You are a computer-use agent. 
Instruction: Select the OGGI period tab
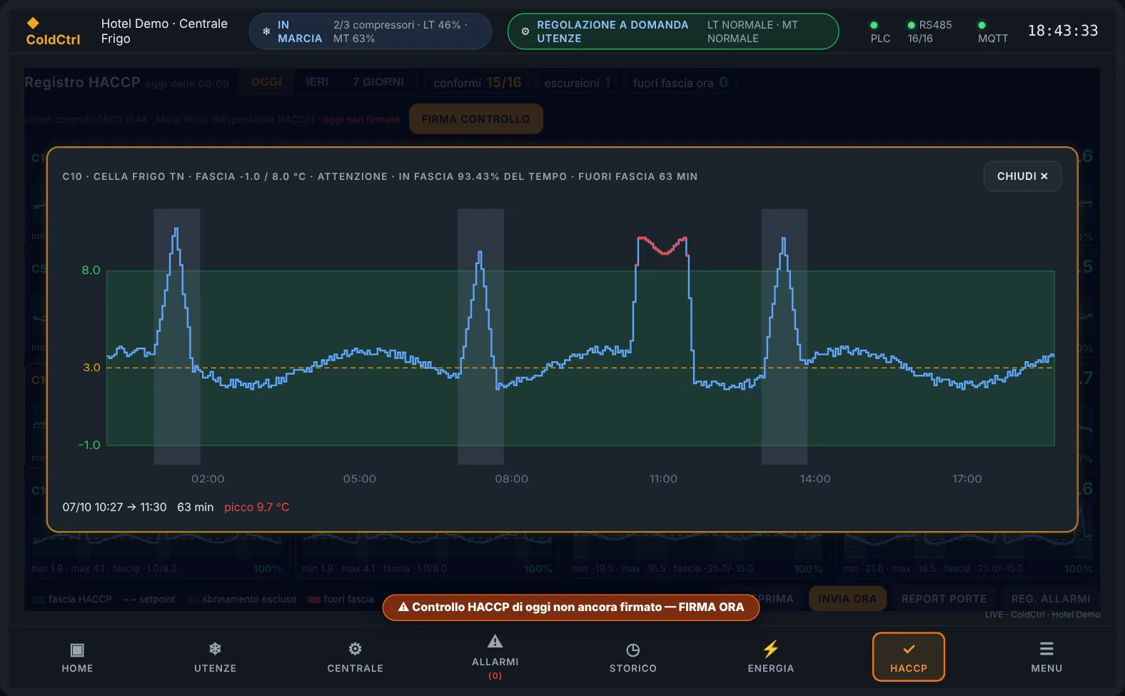[266, 82]
